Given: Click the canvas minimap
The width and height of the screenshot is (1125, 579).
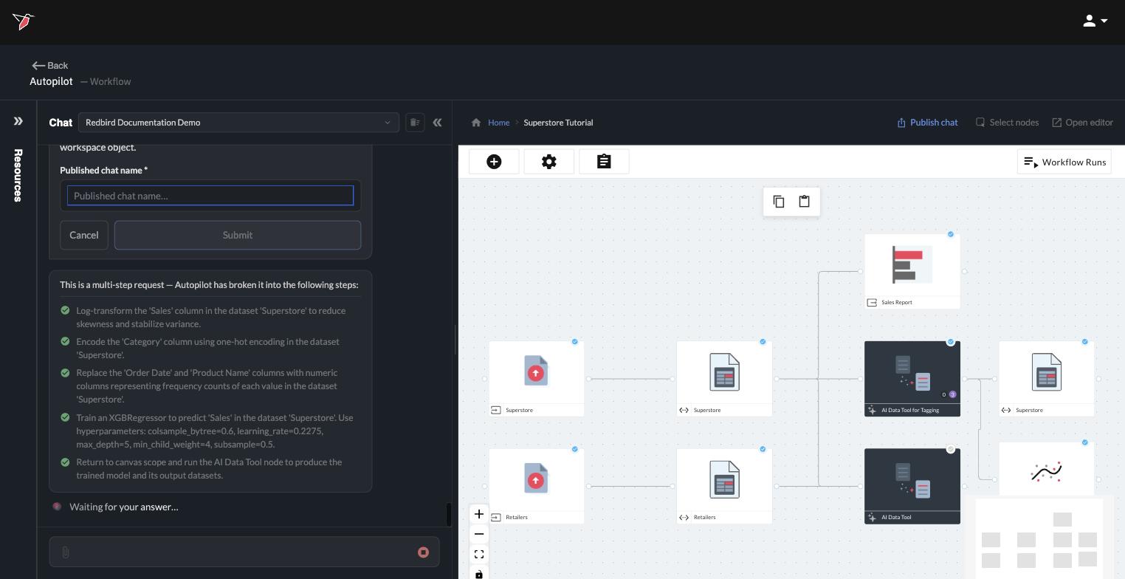Looking at the screenshot, I should point(1039,538).
